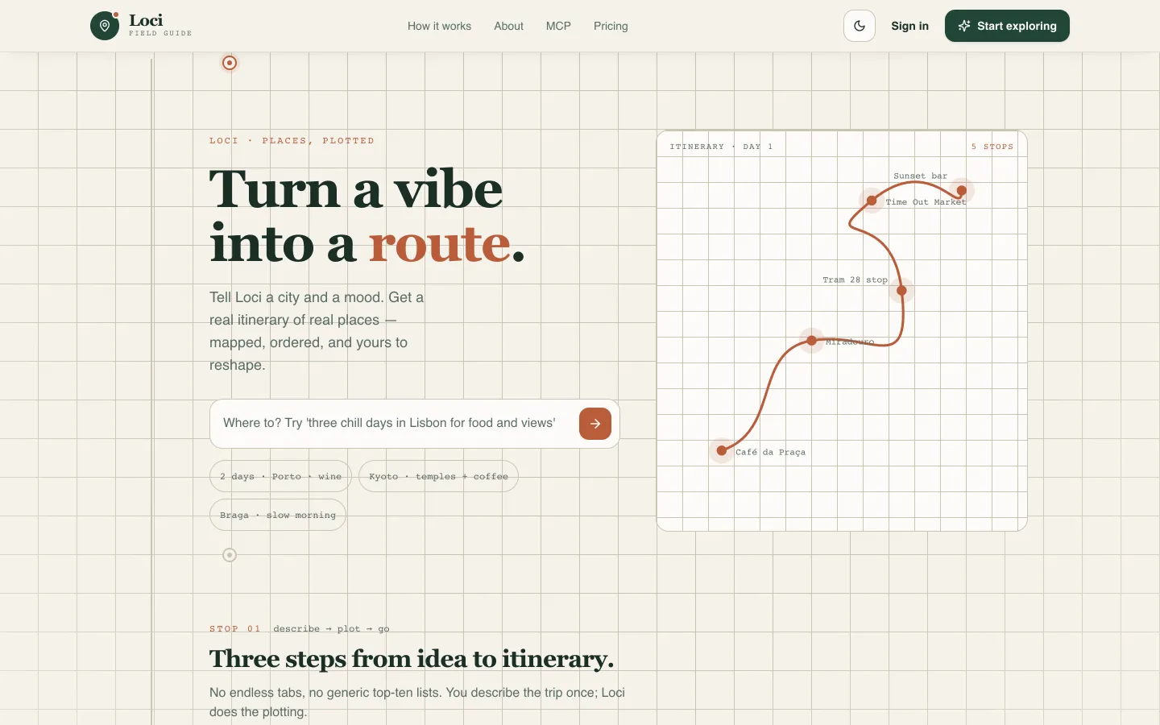The width and height of the screenshot is (1160, 725).
Task: Click the Start exploring button
Action: pos(1007,26)
